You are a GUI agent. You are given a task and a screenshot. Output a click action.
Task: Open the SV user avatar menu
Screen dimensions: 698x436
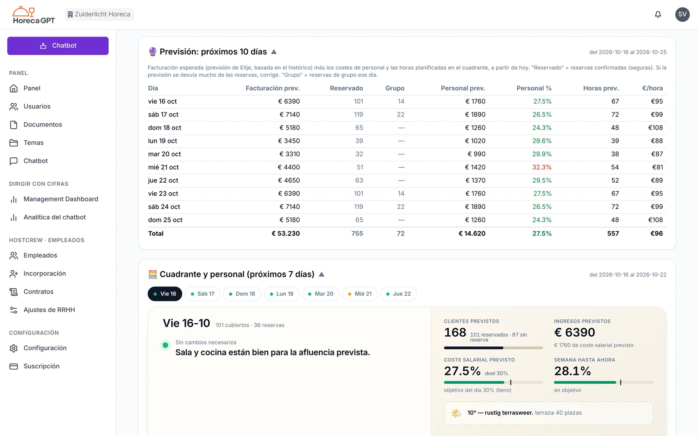click(x=682, y=14)
